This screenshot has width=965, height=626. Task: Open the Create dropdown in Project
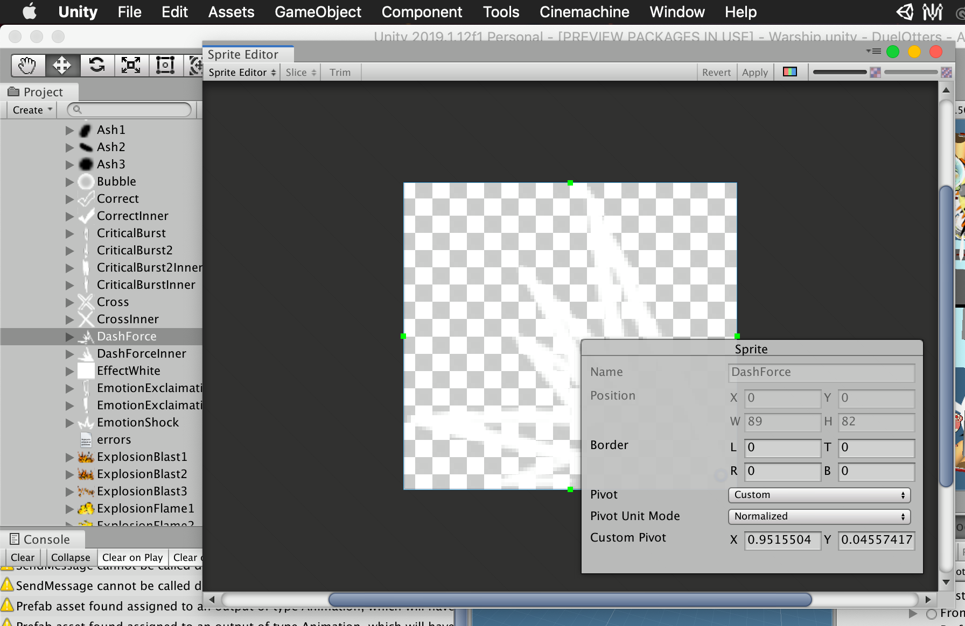tap(32, 110)
